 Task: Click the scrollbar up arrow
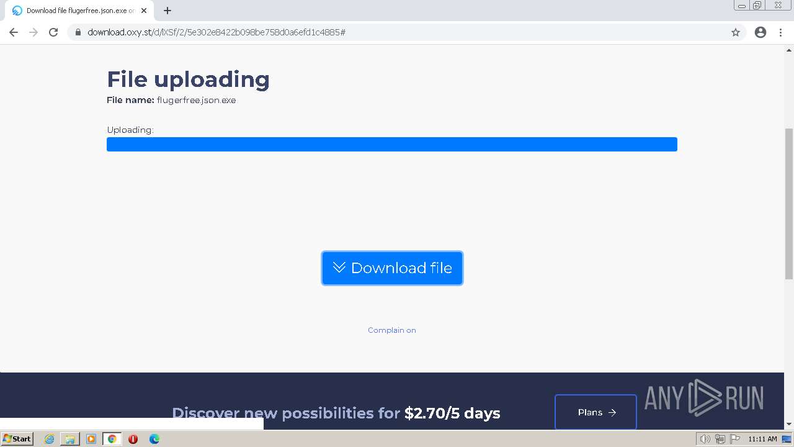click(789, 49)
